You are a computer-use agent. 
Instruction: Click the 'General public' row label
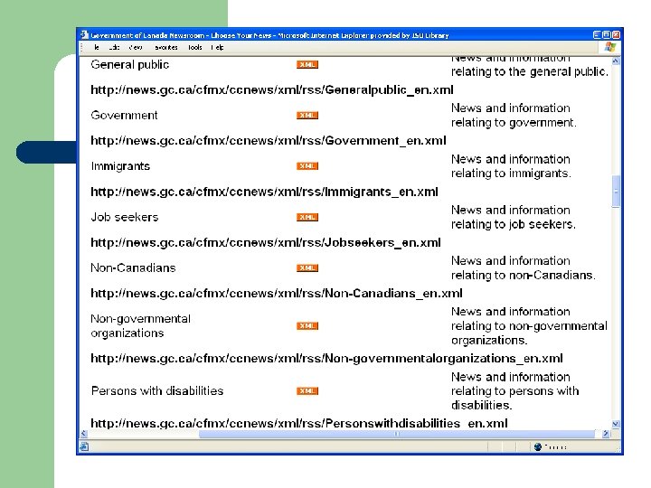click(x=130, y=65)
